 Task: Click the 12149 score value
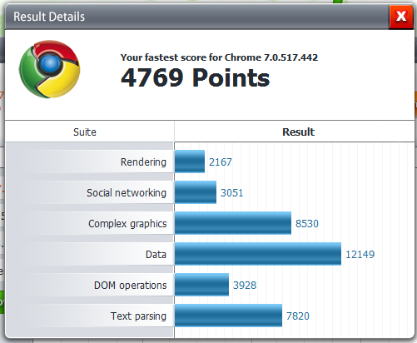click(360, 255)
